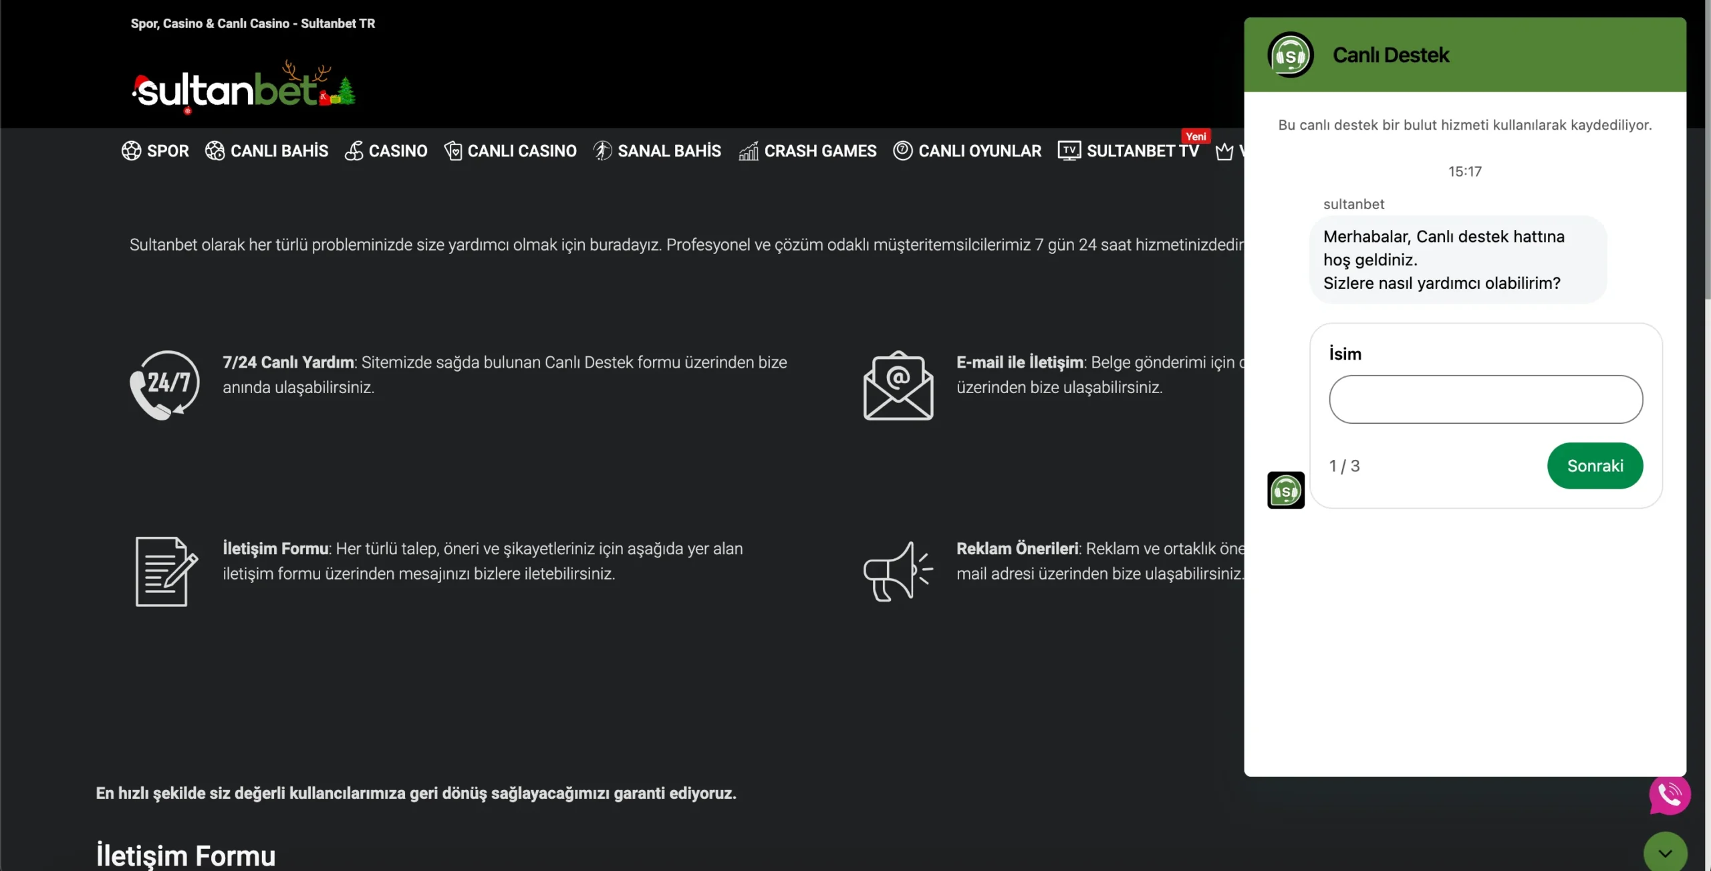
Task: Click the Canlı Destek header avatar icon
Action: (1291, 55)
